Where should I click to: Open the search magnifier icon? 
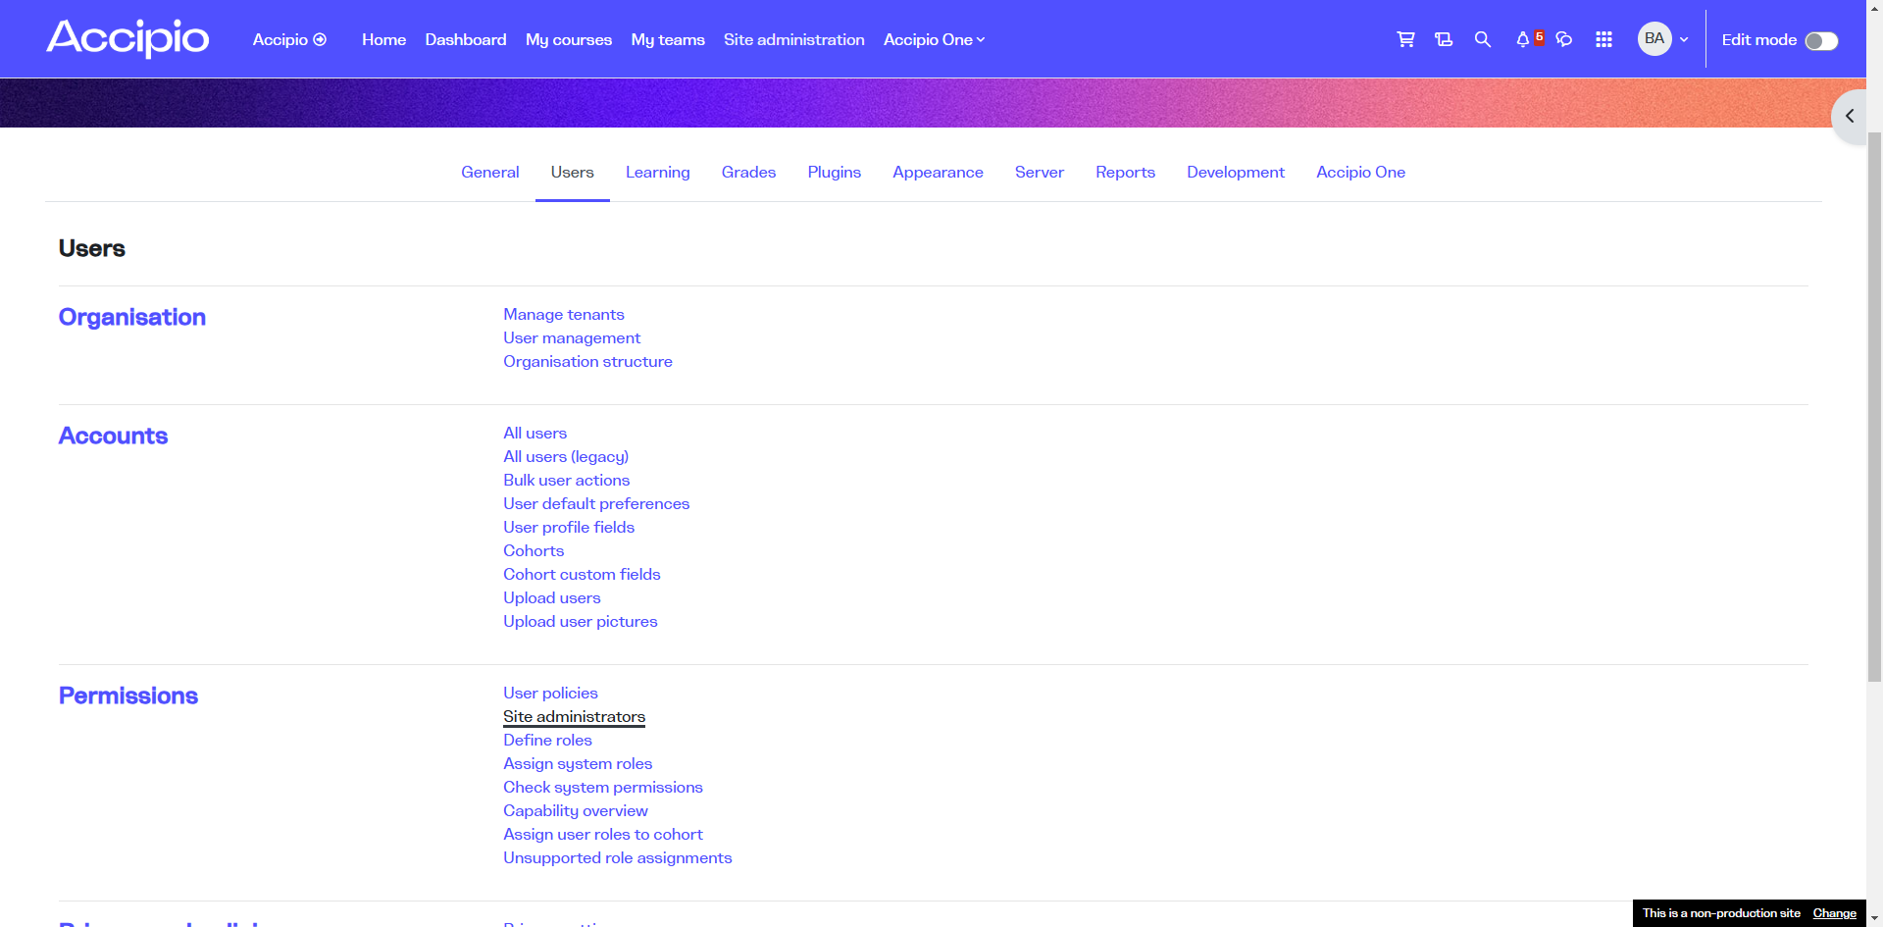coord(1483,39)
